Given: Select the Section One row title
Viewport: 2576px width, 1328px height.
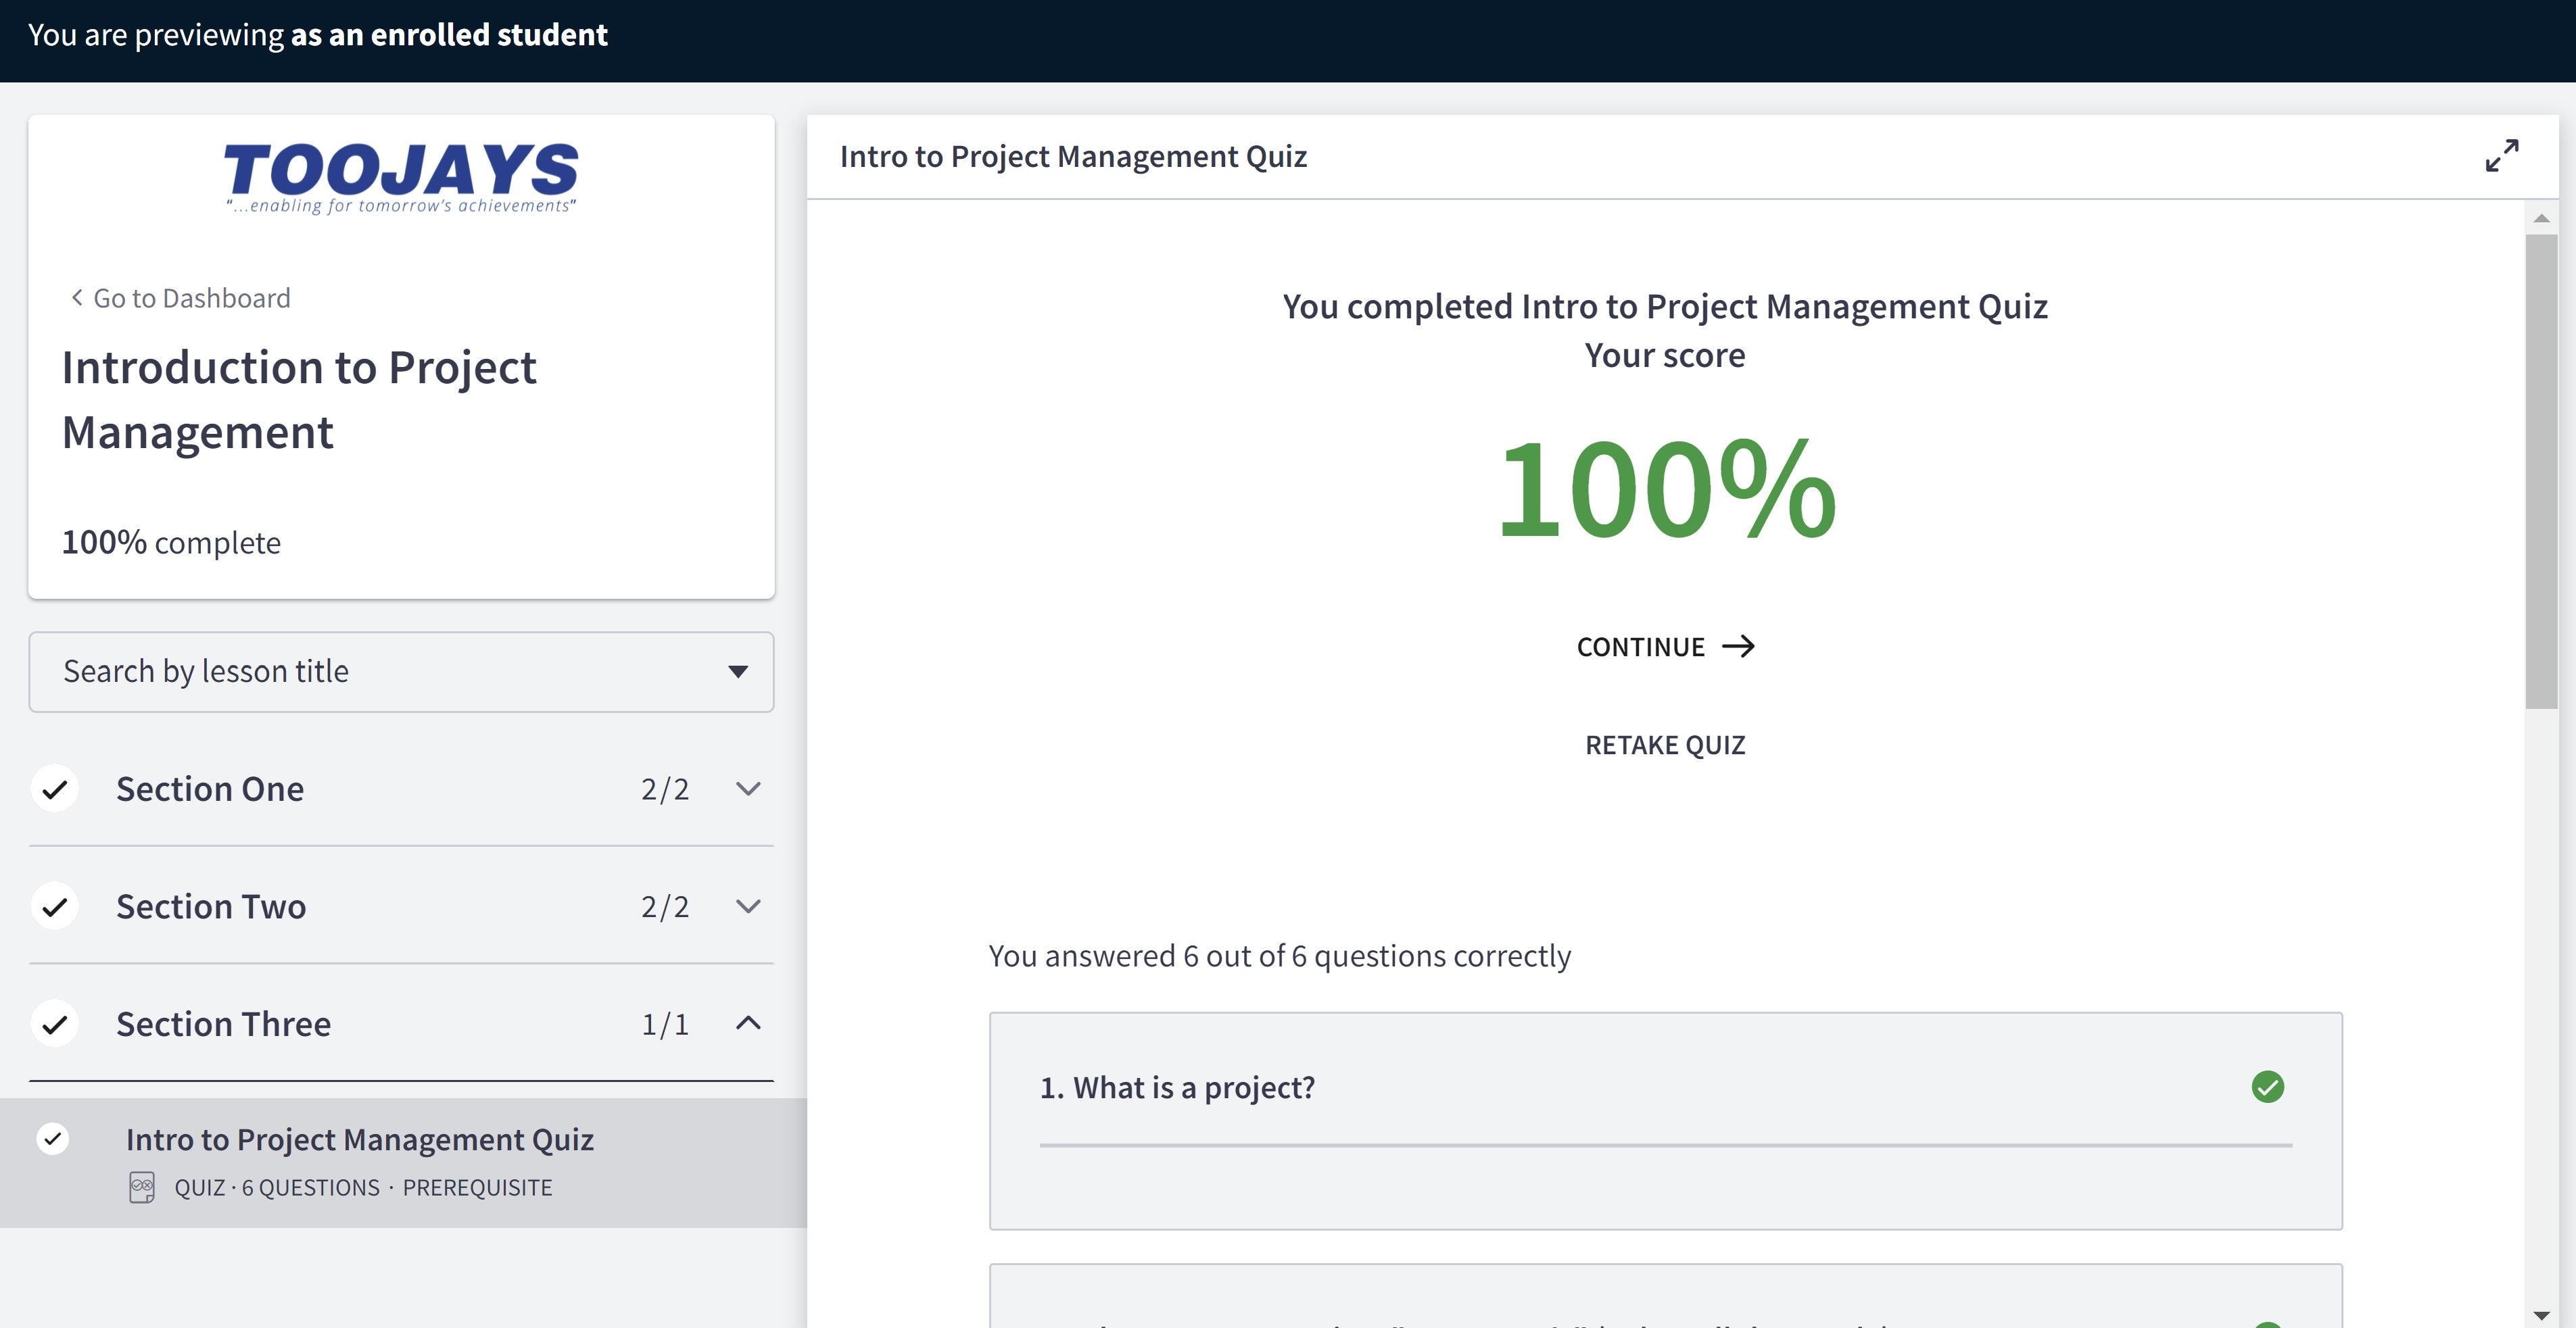Looking at the screenshot, I should (210, 789).
